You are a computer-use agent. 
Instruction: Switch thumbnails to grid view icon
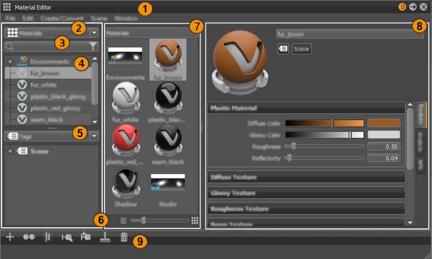(x=195, y=220)
